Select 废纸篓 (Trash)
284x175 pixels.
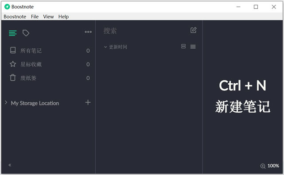click(x=28, y=78)
